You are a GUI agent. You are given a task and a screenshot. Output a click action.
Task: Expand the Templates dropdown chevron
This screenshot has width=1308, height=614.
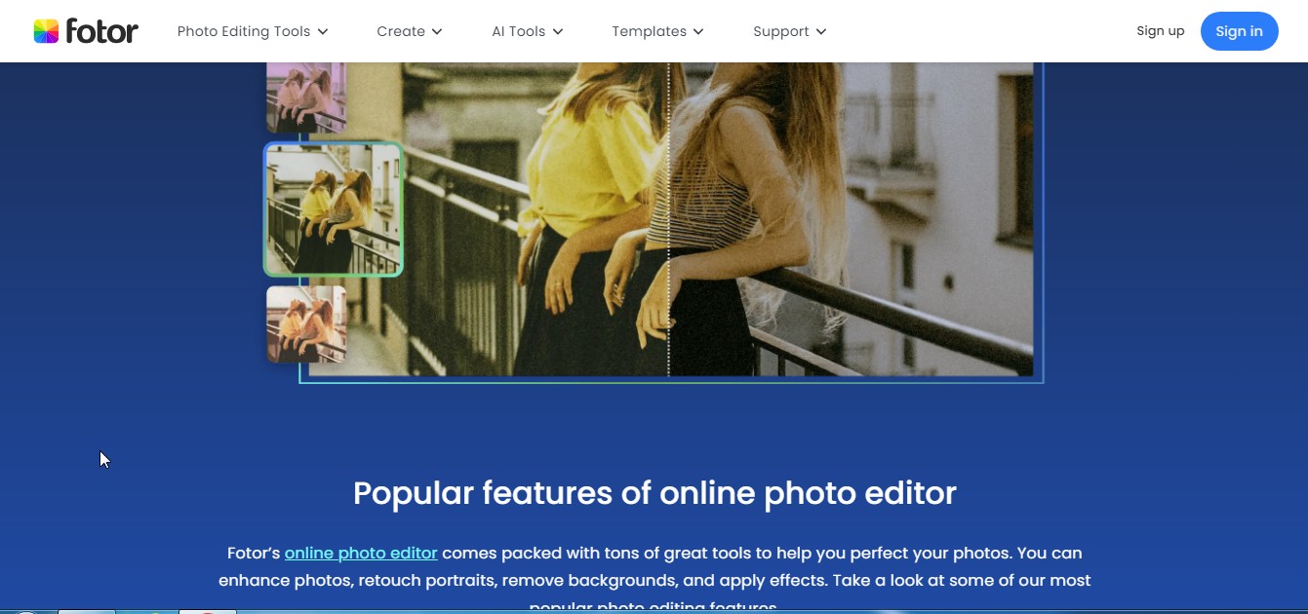point(698,32)
